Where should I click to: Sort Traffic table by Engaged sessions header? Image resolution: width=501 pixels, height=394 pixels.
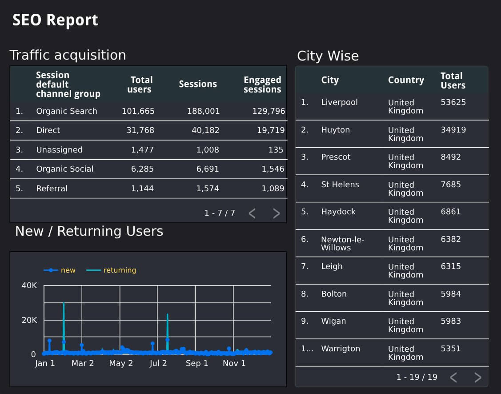(x=262, y=84)
